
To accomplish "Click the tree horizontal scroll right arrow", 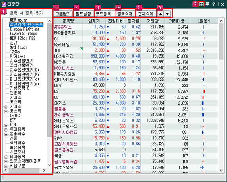I will click(44, 170).
